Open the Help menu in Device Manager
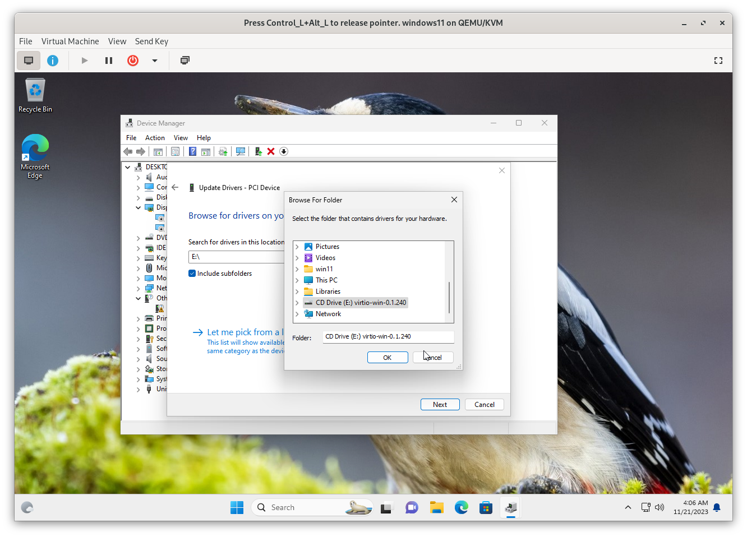 pos(204,138)
